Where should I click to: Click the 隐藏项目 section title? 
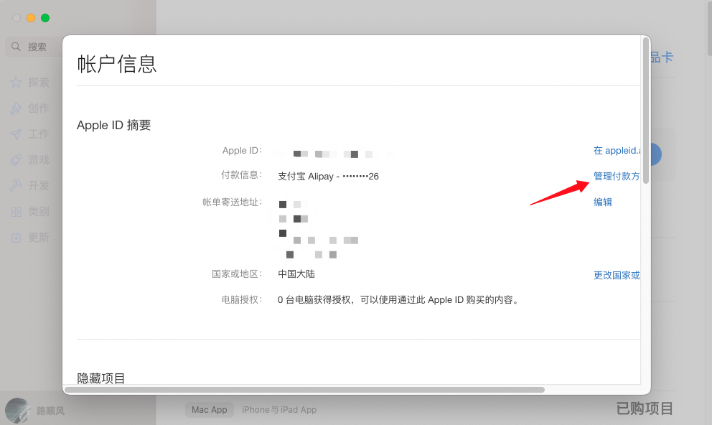coord(100,378)
